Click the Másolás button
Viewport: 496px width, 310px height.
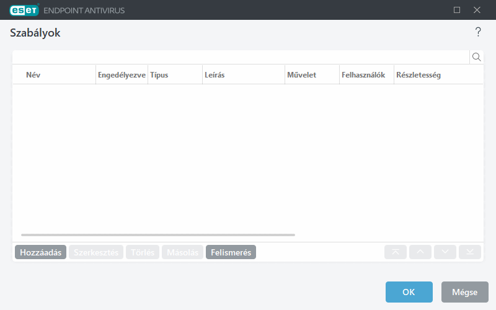pyautogui.click(x=182, y=252)
